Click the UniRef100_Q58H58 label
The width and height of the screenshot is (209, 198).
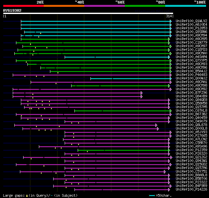191,104
